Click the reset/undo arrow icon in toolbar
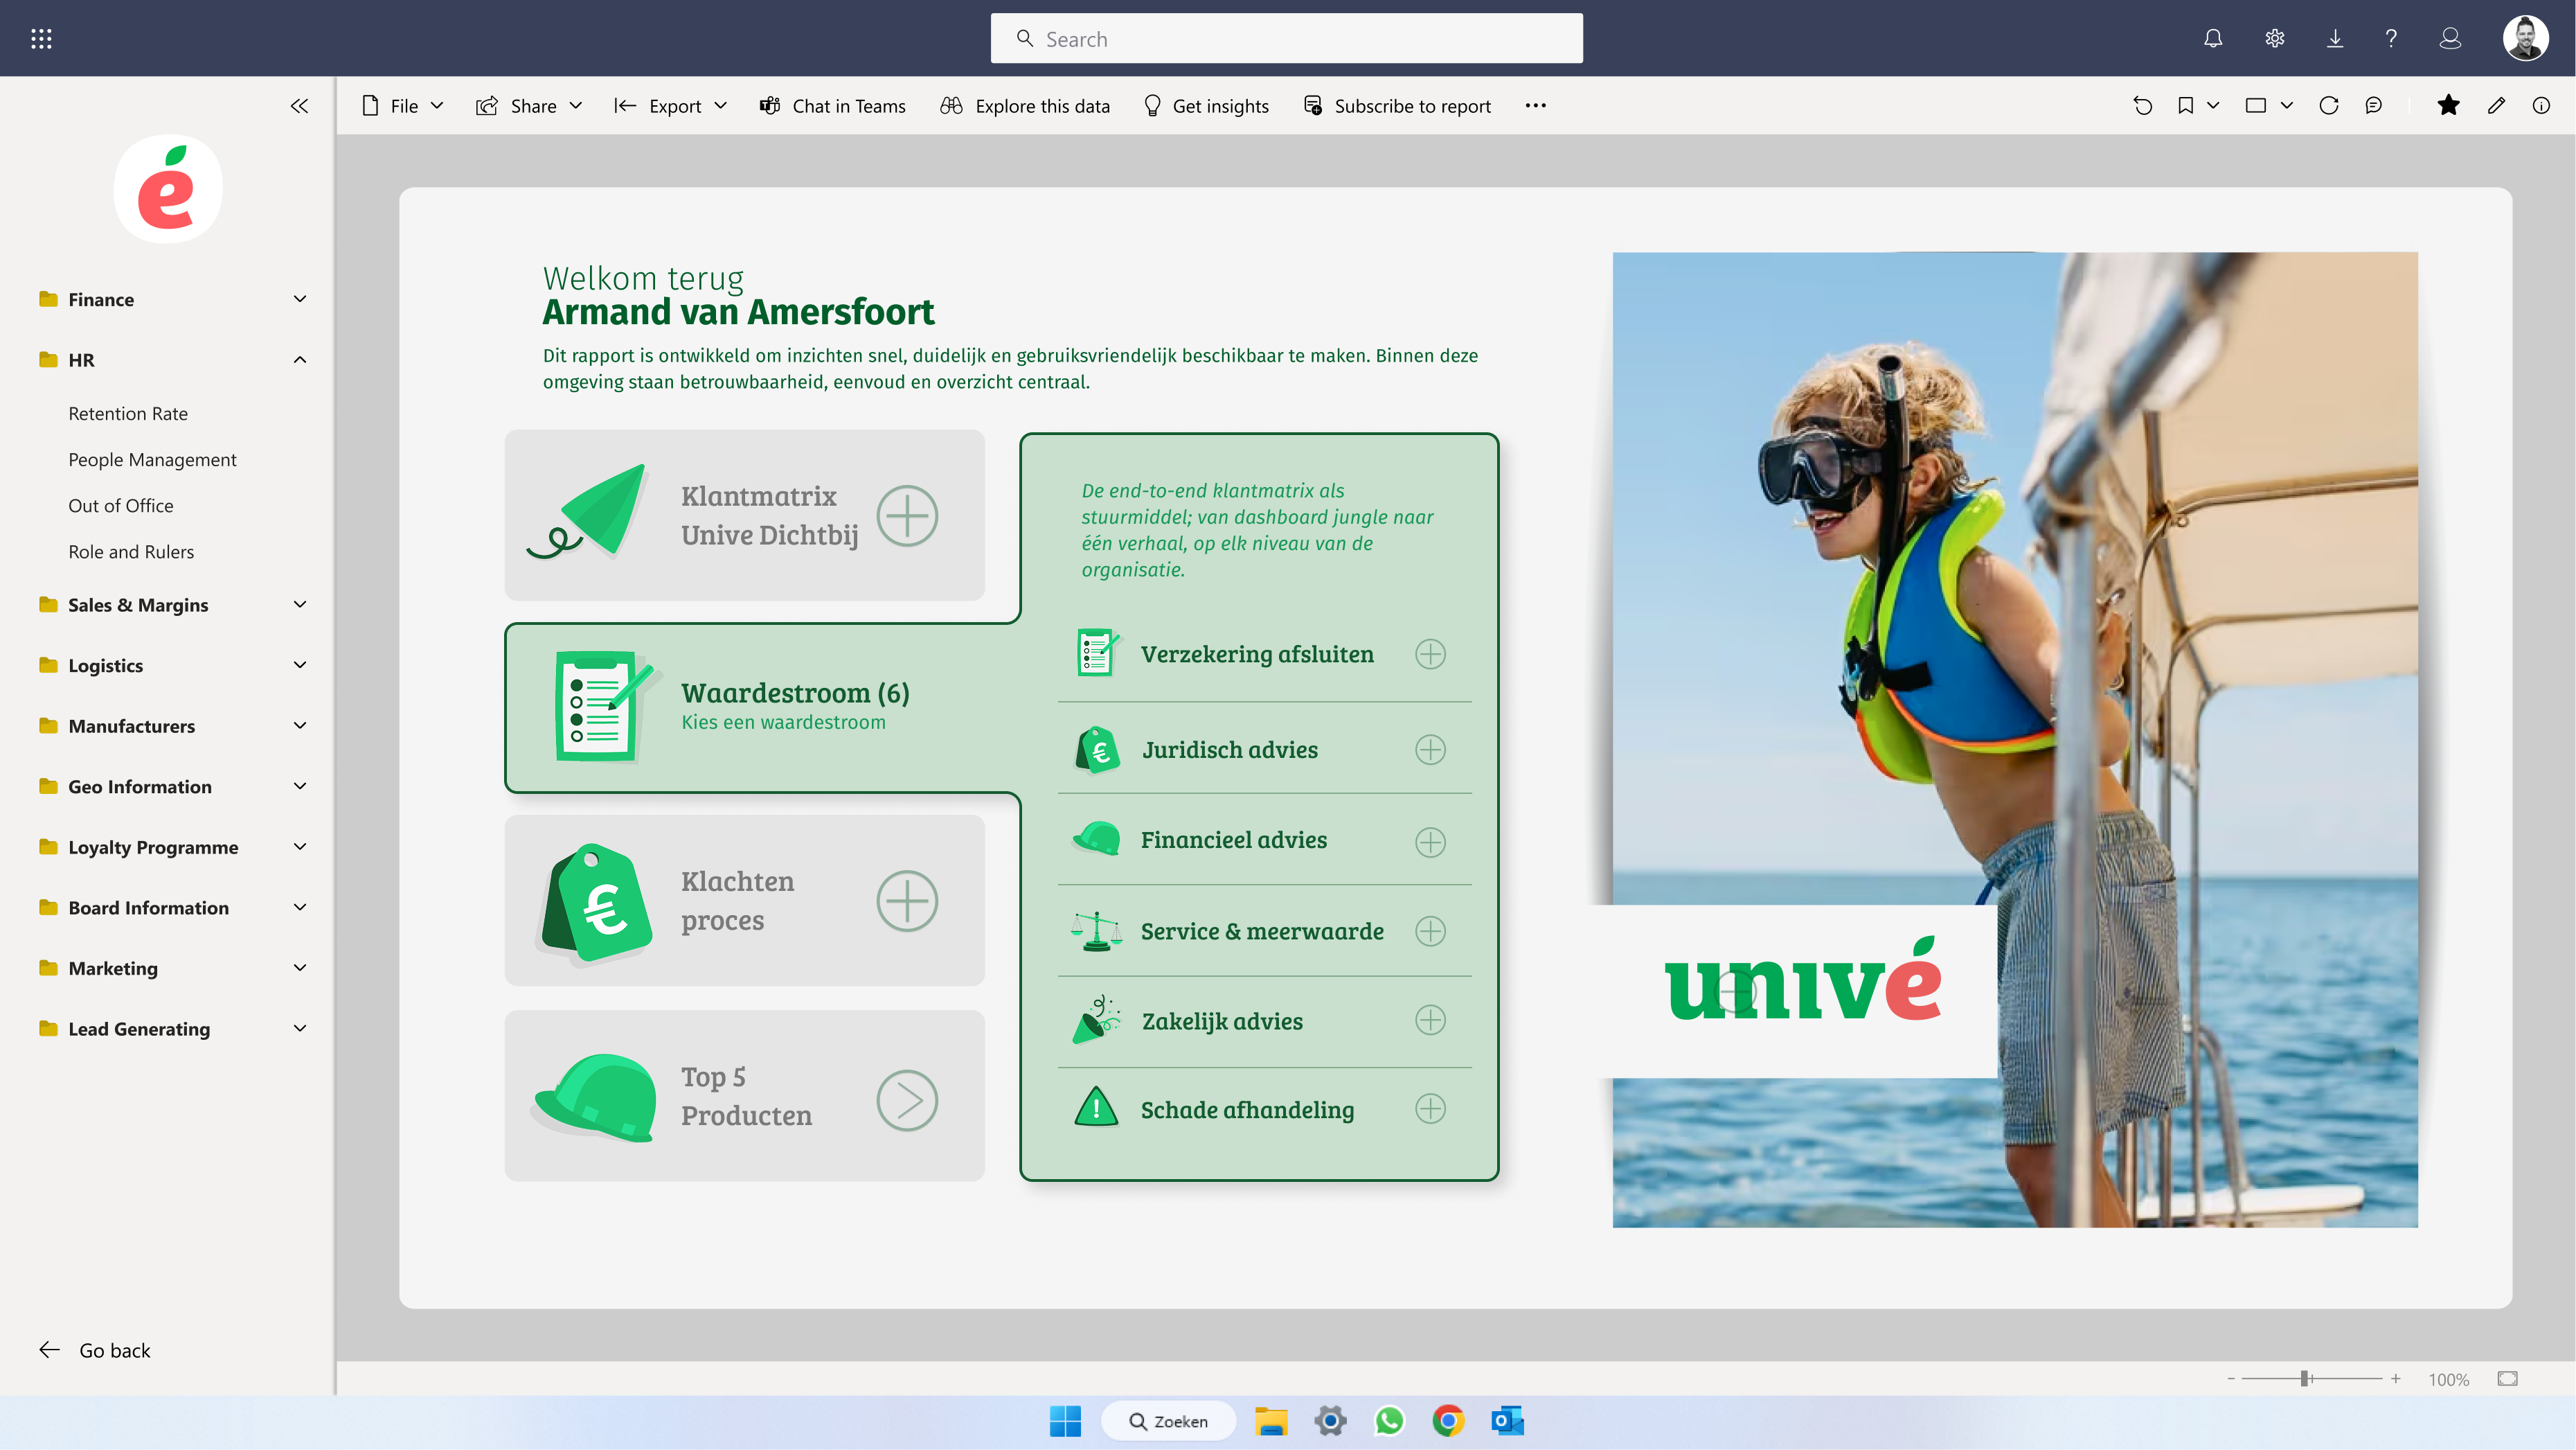 (x=2142, y=105)
